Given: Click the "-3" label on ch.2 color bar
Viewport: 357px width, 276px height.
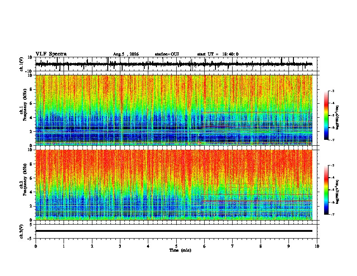Looking at the screenshot, I should tap(332, 166).
